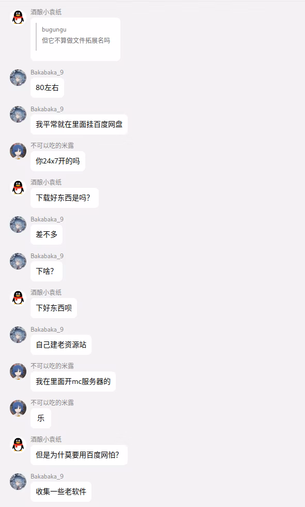
Task: Select the message bubble '下载好东西是吗?'
Action: [x=65, y=198]
